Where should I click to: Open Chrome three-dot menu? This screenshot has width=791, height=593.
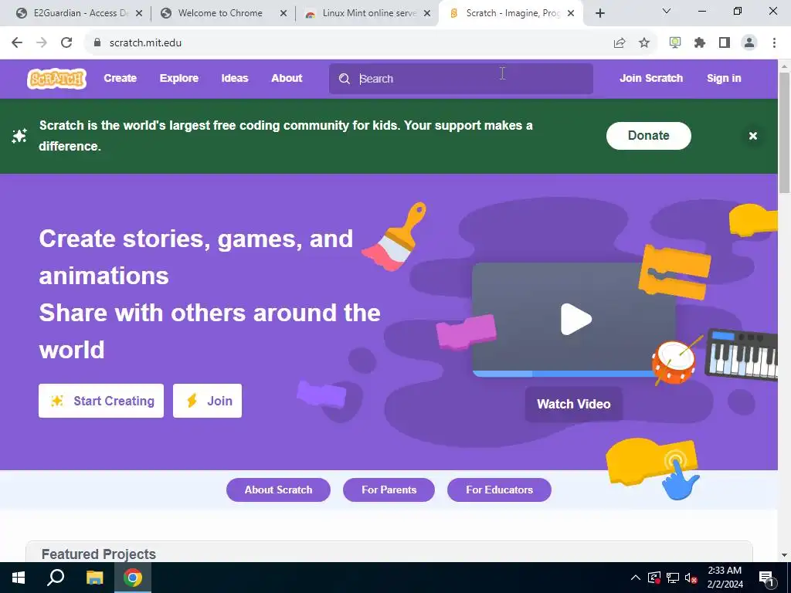(774, 43)
